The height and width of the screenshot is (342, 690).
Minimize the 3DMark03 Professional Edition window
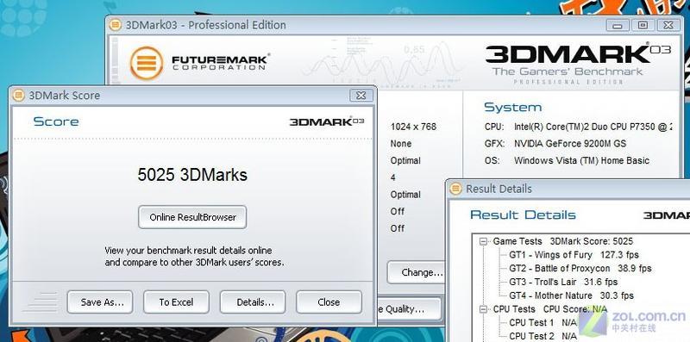tap(618, 25)
